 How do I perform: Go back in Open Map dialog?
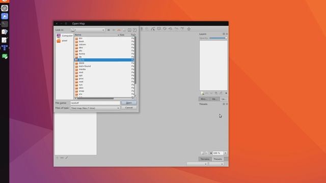tap(108, 30)
